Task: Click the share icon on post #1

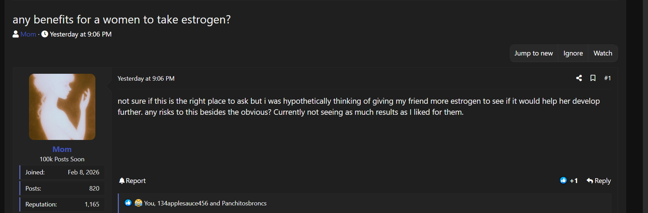Action: (x=579, y=78)
